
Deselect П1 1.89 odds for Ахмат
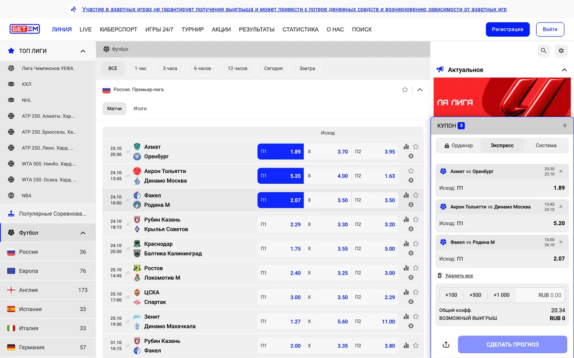(280, 152)
